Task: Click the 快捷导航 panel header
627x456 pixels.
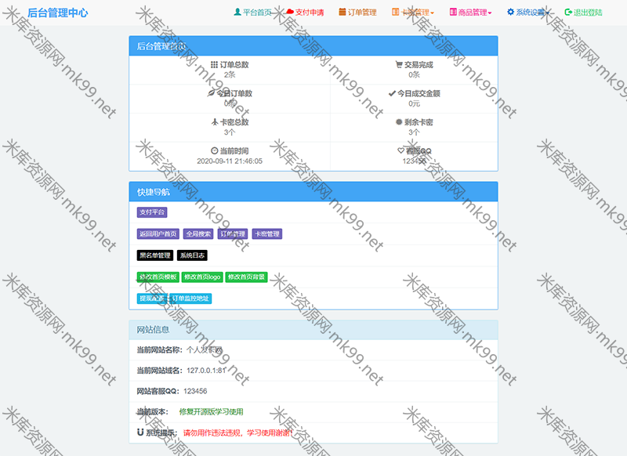Action: pyautogui.click(x=313, y=192)
